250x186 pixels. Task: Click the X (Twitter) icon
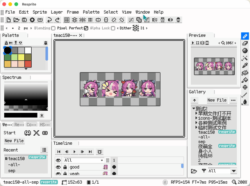click(x=36, y=133)
